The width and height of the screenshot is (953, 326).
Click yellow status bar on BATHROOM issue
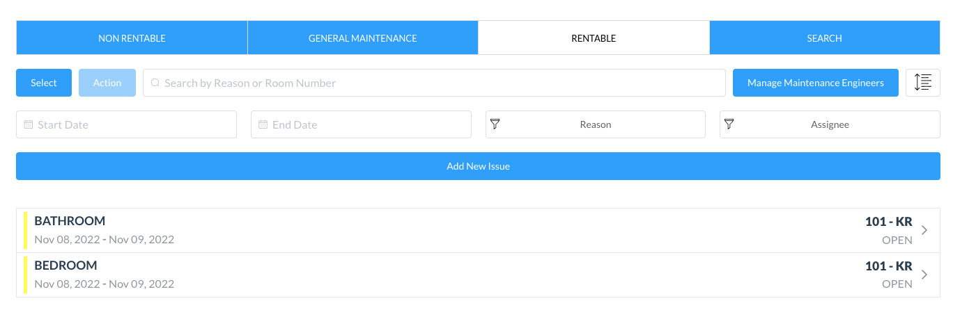tap(26, 230)
